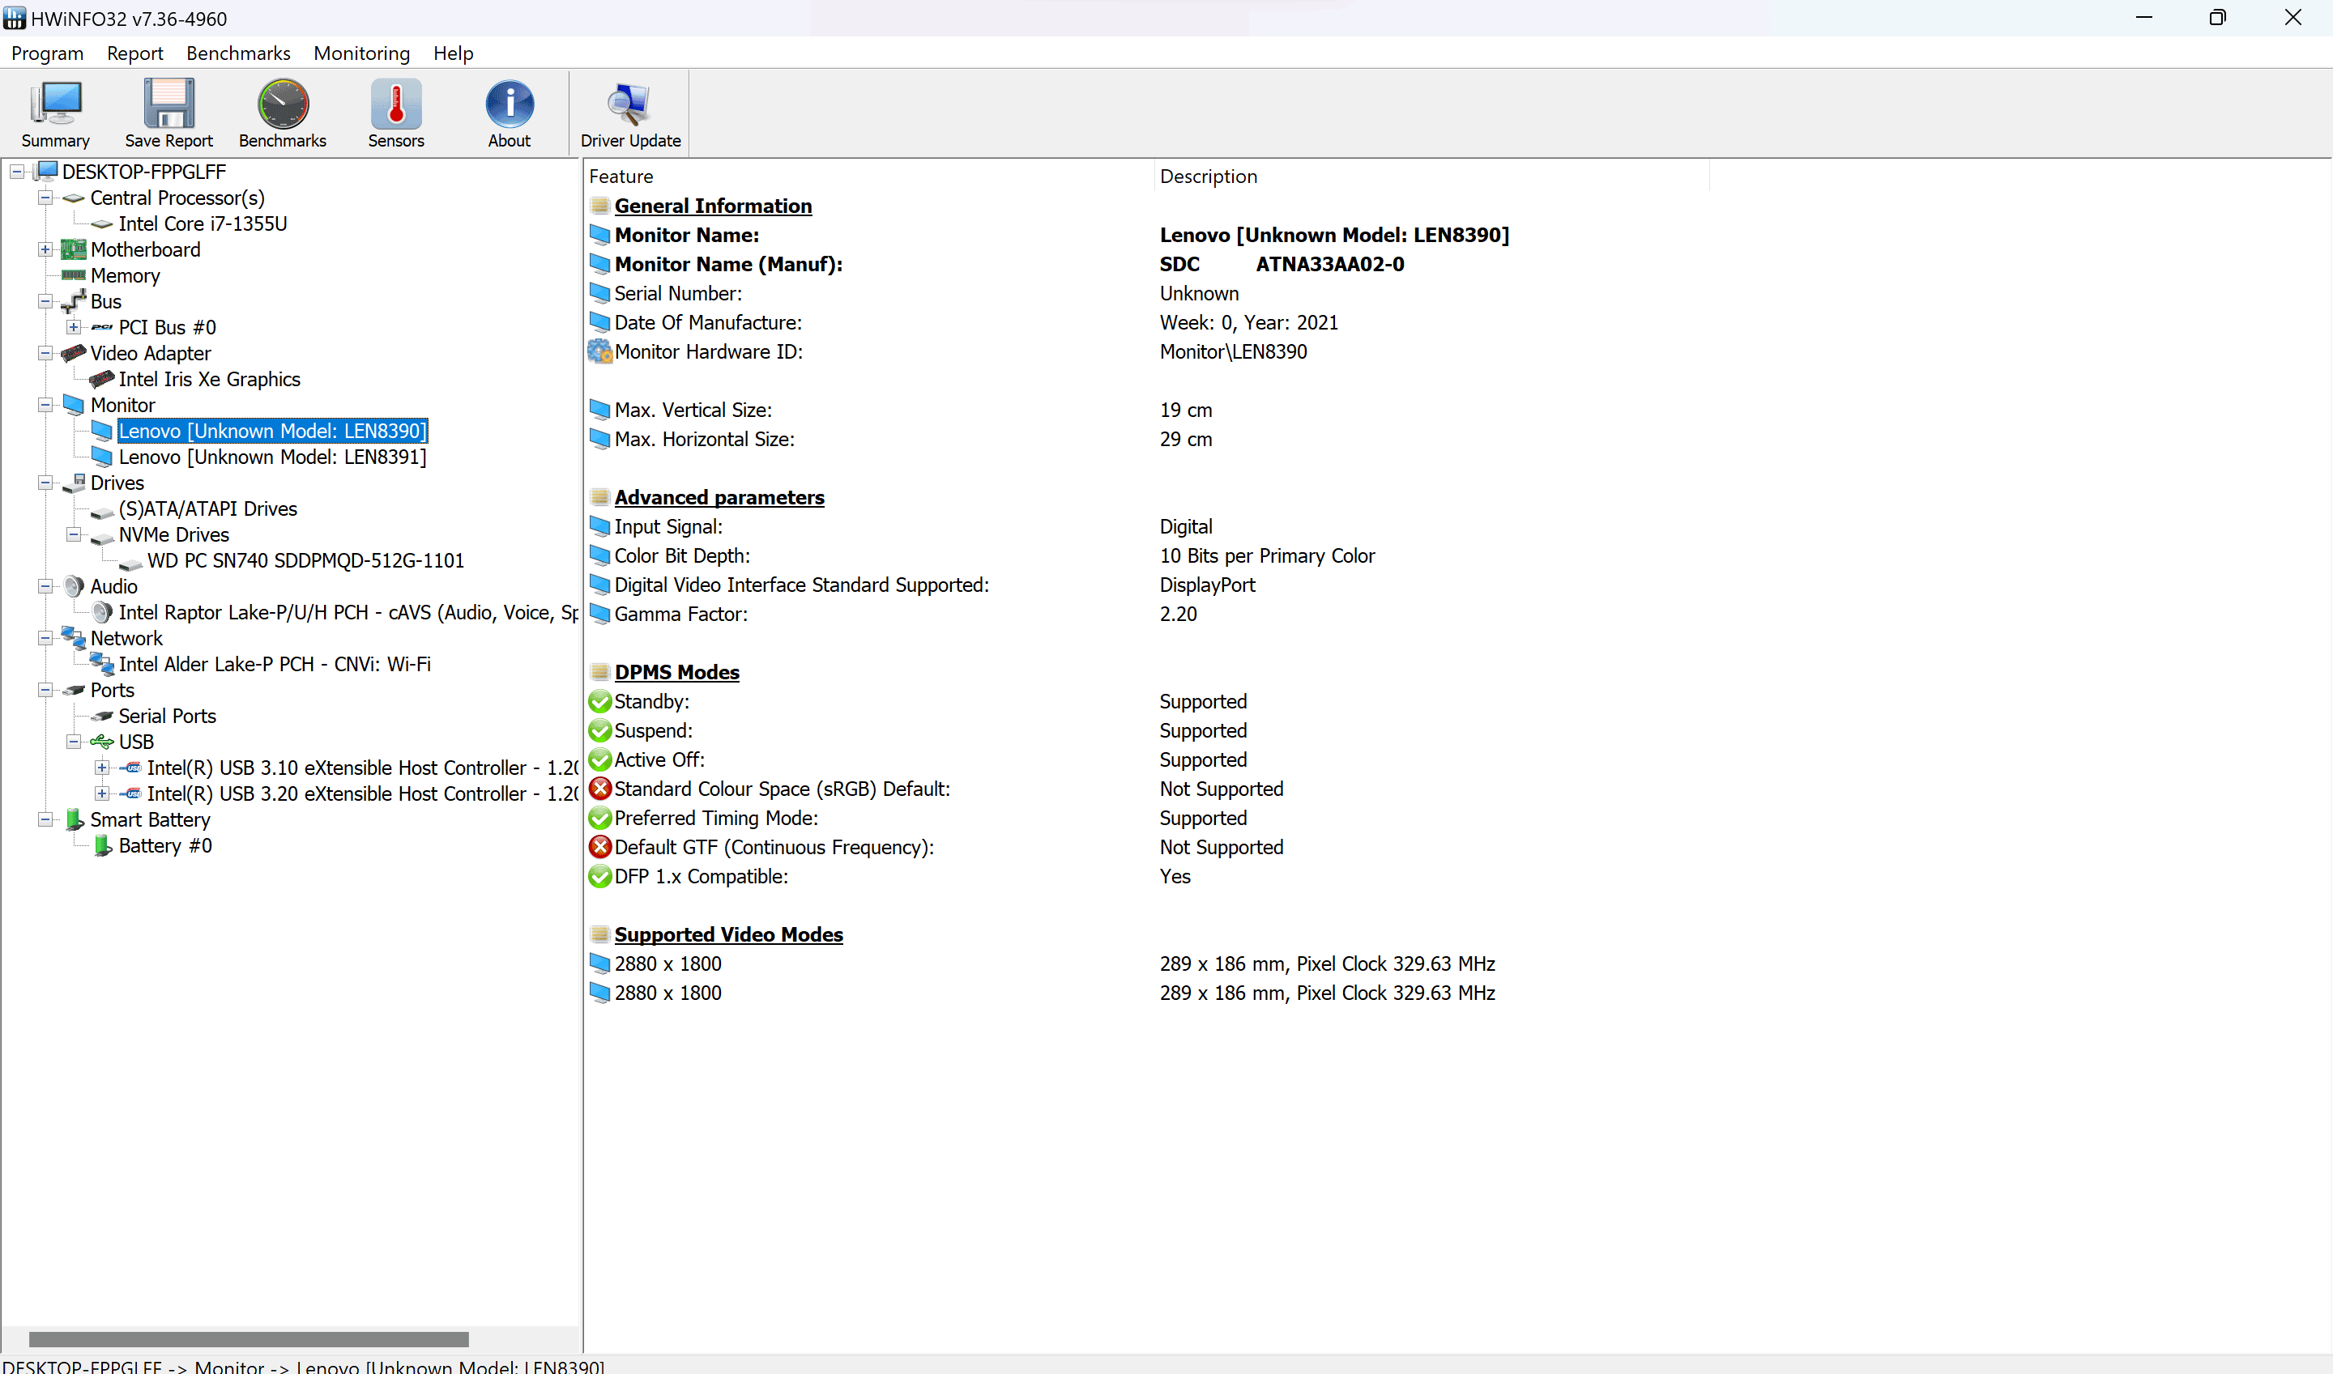Click the DESKTOP-FPPGLFF computer icon
Image resolution: width=2333 pixels, height=1374 pixels.
(x=46, y=172)
